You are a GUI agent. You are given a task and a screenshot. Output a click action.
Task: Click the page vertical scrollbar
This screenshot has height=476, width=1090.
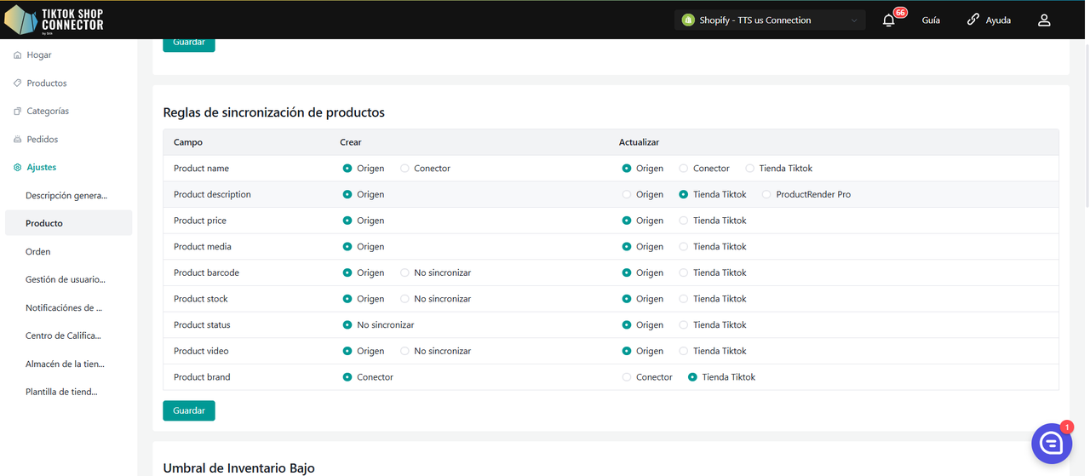(x=1086, y=128)
